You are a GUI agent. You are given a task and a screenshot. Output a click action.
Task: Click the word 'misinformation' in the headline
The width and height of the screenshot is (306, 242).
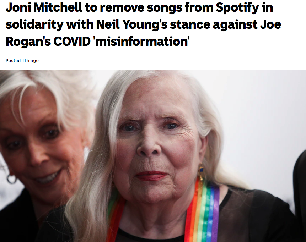[x=142, y=41]
